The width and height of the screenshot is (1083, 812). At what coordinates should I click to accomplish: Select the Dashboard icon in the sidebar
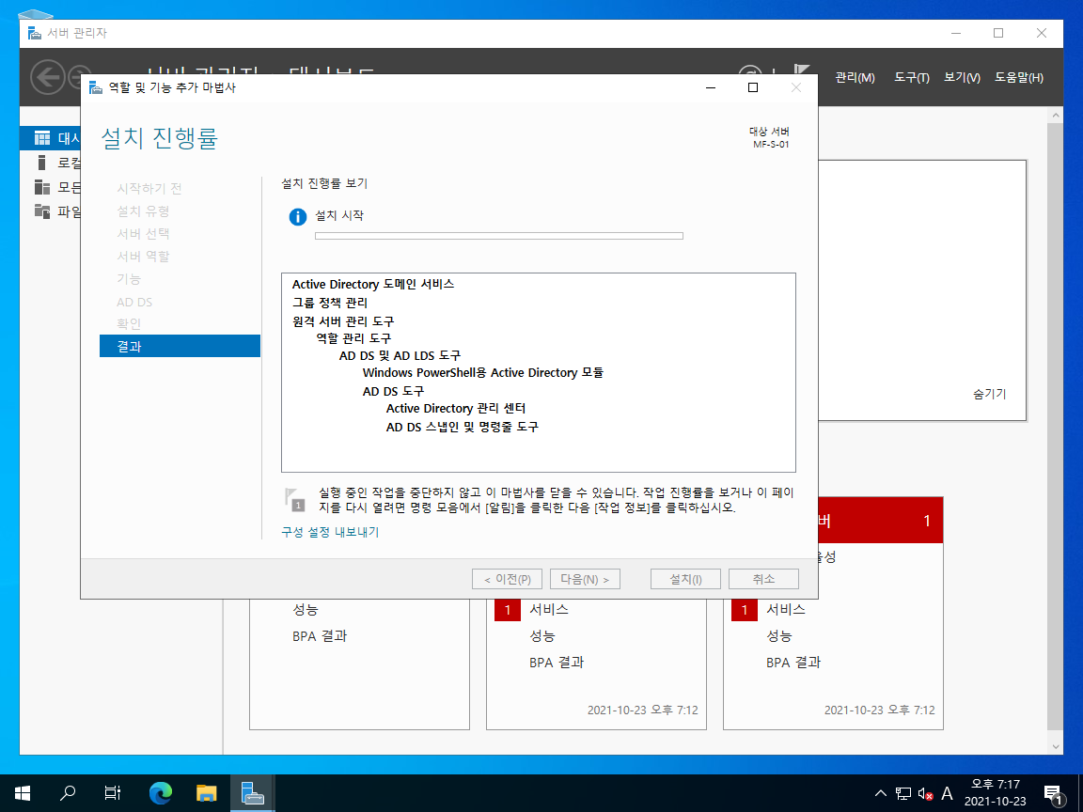click(42, 138)
